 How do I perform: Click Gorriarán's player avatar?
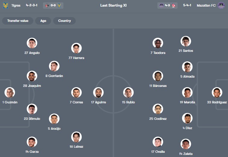[54, 66]
